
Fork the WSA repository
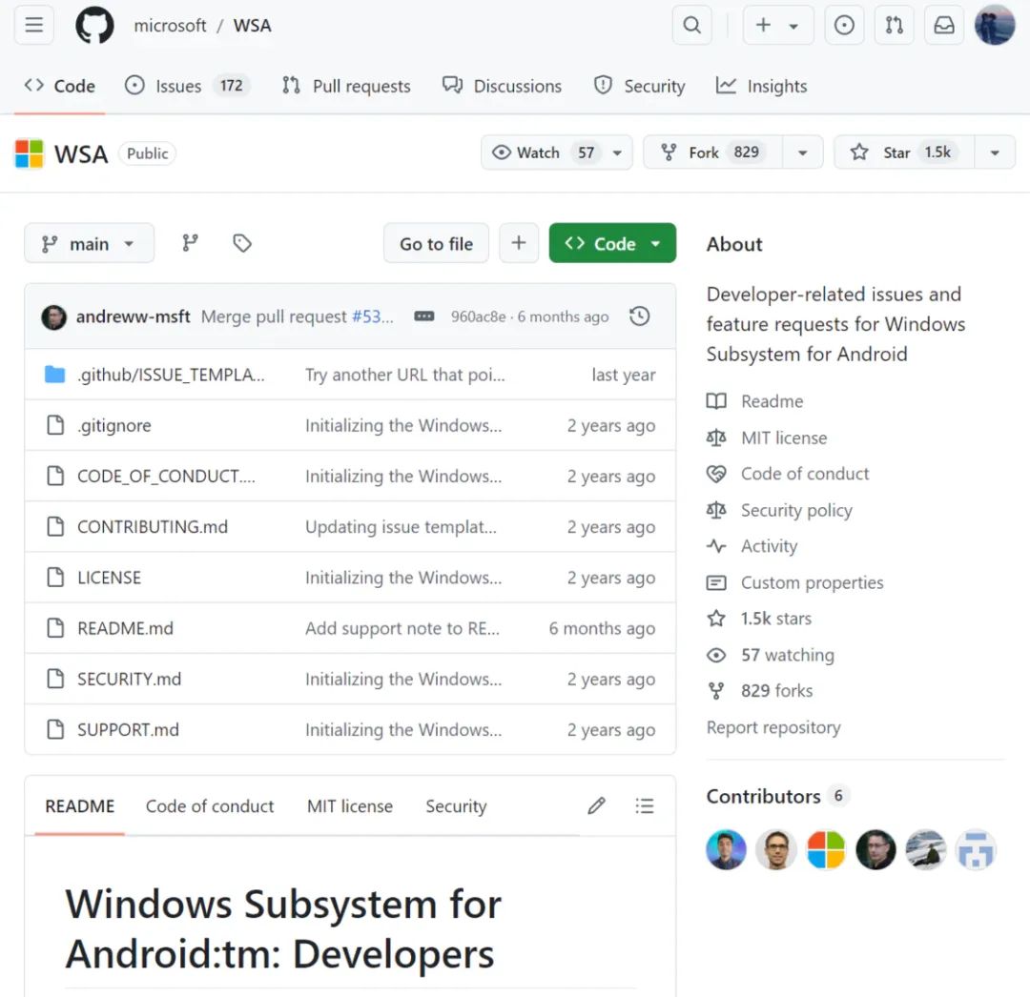[x=713, y=153]
